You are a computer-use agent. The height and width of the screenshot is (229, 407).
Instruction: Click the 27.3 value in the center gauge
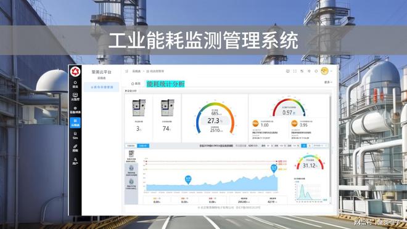213,121
